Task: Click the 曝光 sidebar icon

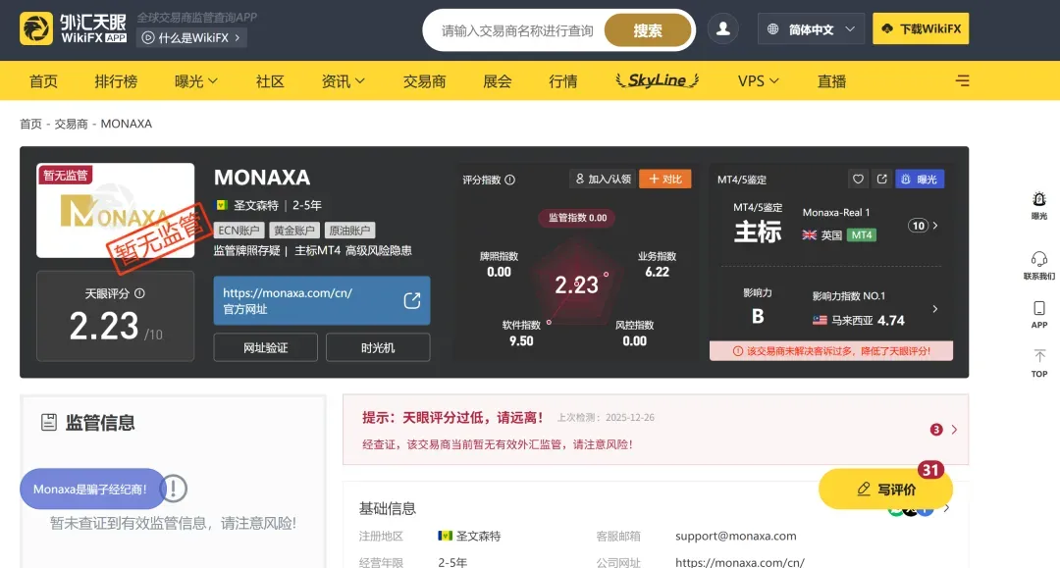Action: 1039,205
